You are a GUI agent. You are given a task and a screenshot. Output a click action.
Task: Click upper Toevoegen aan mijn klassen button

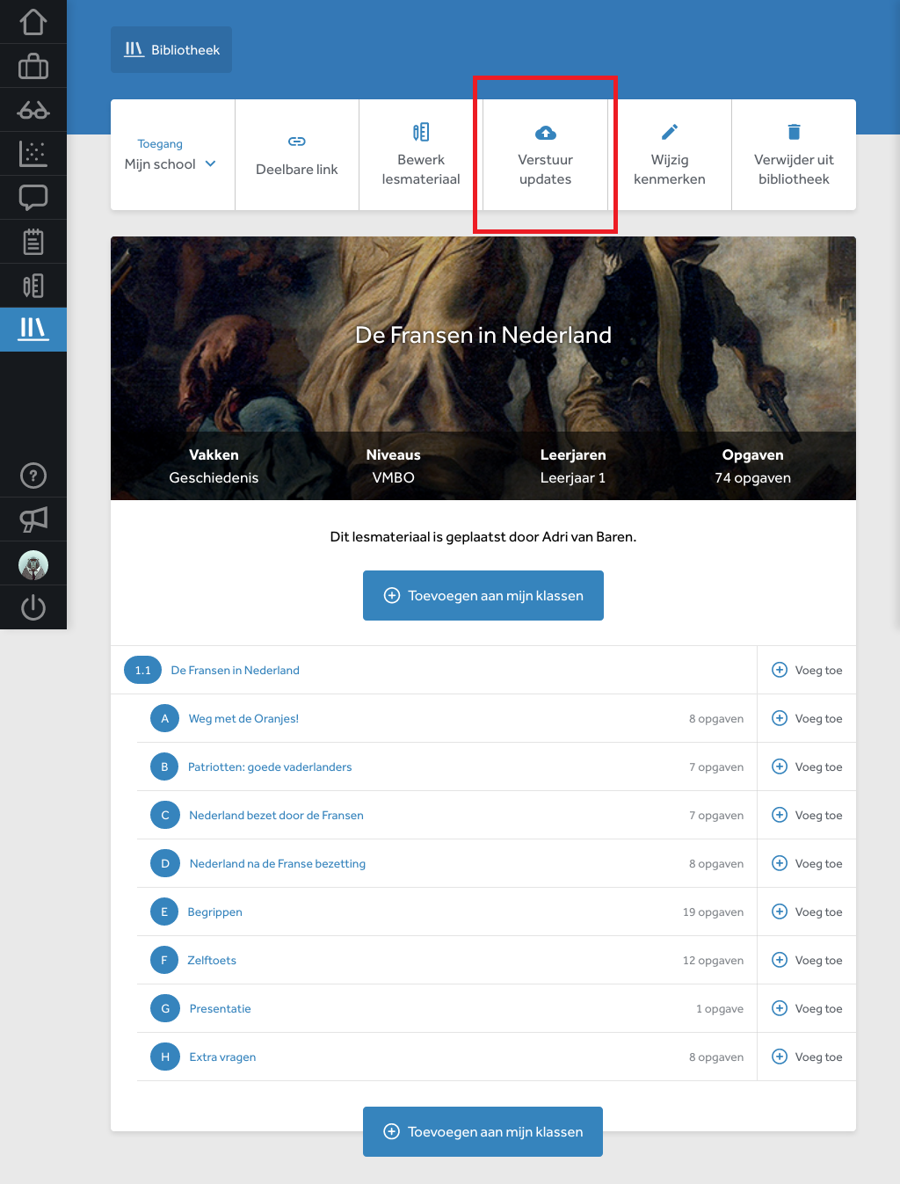(483, 596)
